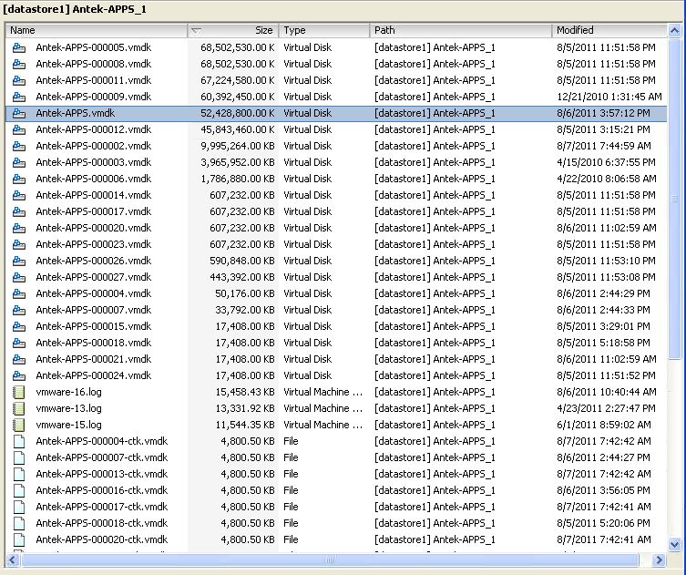Viewport: 686px width, 575px height.
Task: Click the disk icon of Antek-APPS-000004.vmdk
Action: click(x=19, y=293)
